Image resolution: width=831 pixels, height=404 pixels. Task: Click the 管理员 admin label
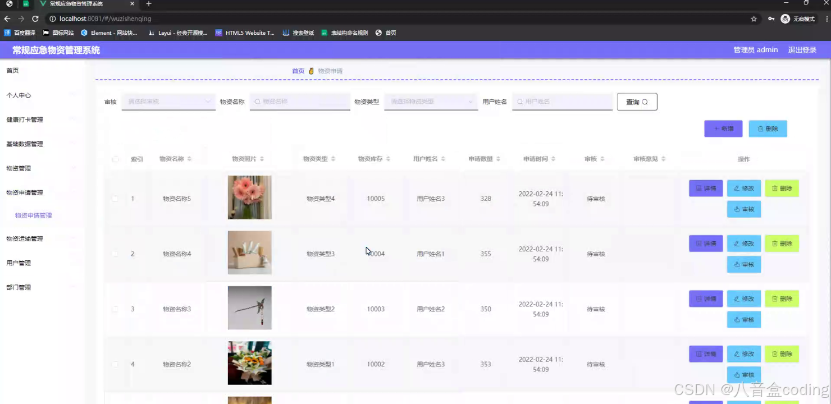click(755, 50)
